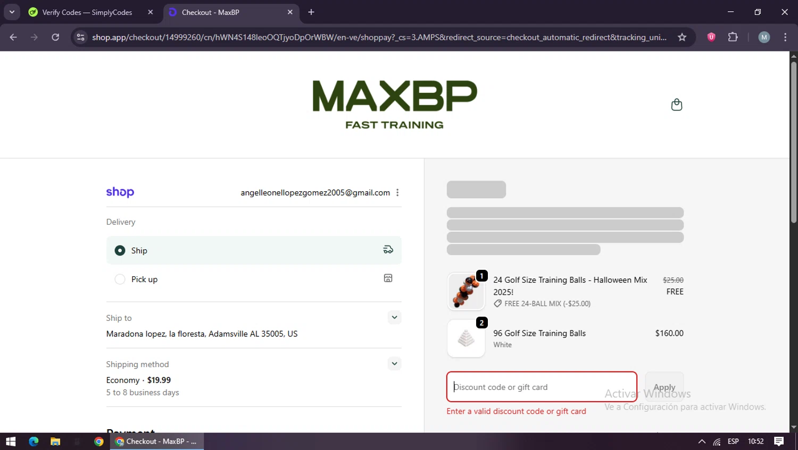Click the browser address bar URL
This screenshot has height=450, width=798.
(379, 37)
